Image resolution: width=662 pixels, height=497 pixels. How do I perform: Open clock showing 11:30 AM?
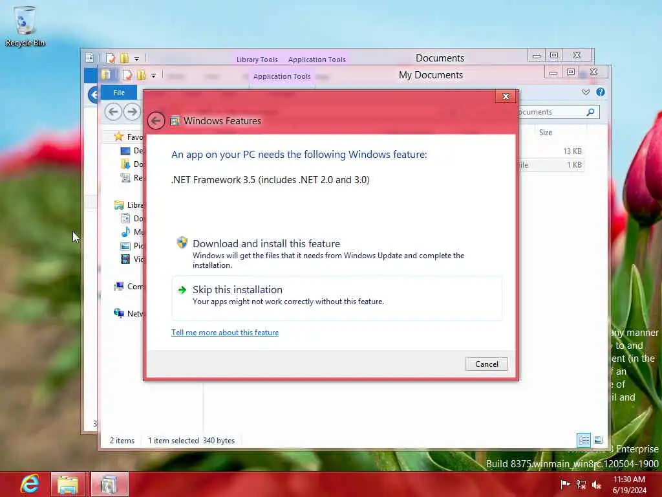coord(629,485)
